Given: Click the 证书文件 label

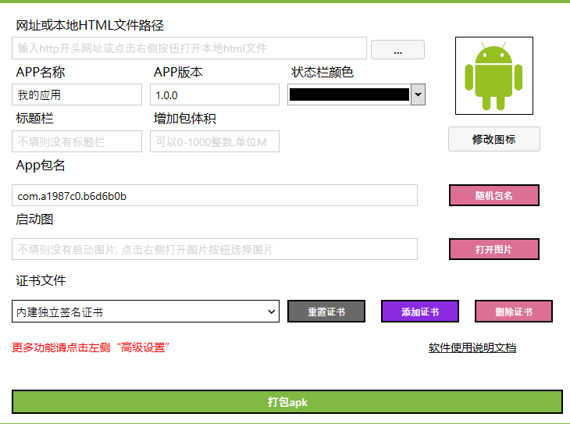Looking at the screenshot, I should click(x=41, y=280).
